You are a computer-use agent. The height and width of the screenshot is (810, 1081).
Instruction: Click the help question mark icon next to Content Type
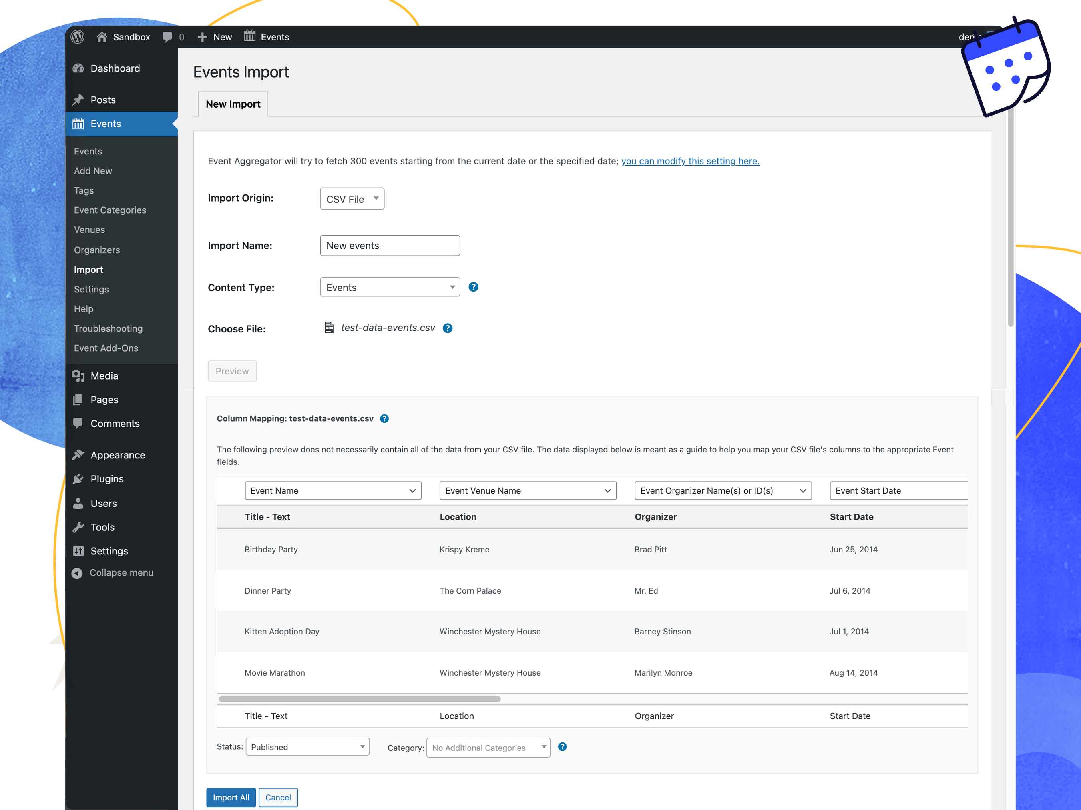tap(474, 287)
